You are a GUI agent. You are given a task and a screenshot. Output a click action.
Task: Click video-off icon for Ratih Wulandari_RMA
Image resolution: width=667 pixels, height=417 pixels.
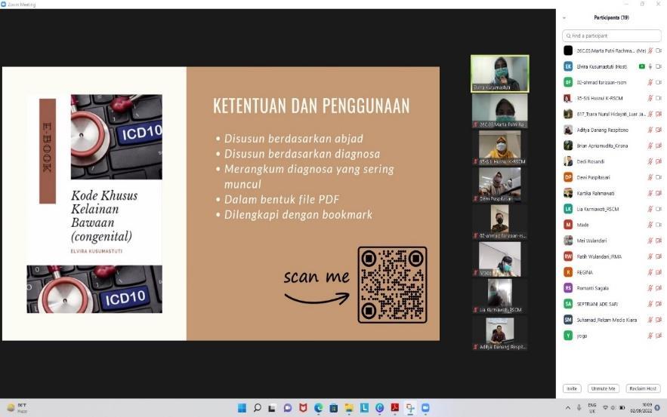click(x=659, y=256)
